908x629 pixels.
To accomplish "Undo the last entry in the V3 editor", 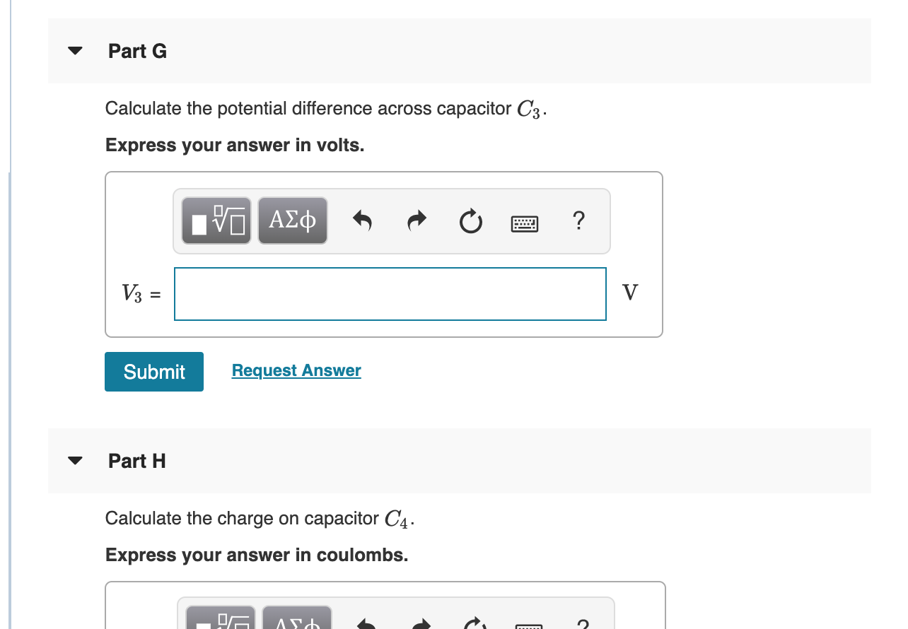I will (x=362, y=221).
